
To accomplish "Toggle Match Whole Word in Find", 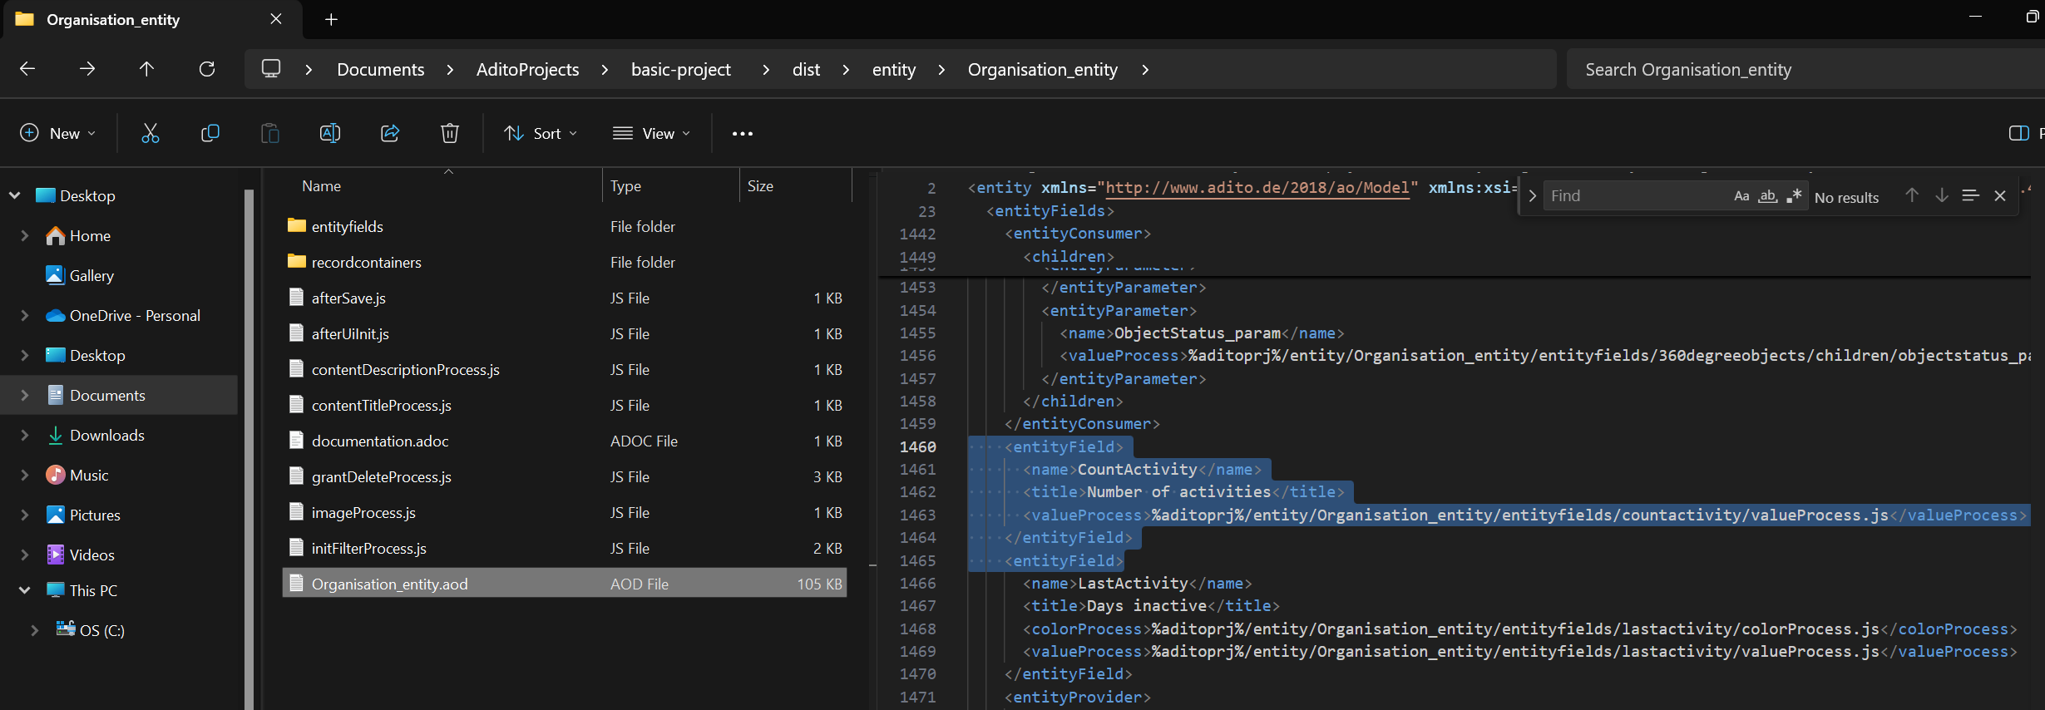I will 1768,196.
